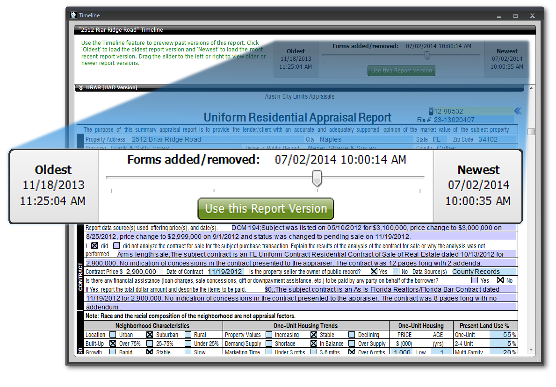
Task: Maximize the Timeline window
Action: [515, 15]
